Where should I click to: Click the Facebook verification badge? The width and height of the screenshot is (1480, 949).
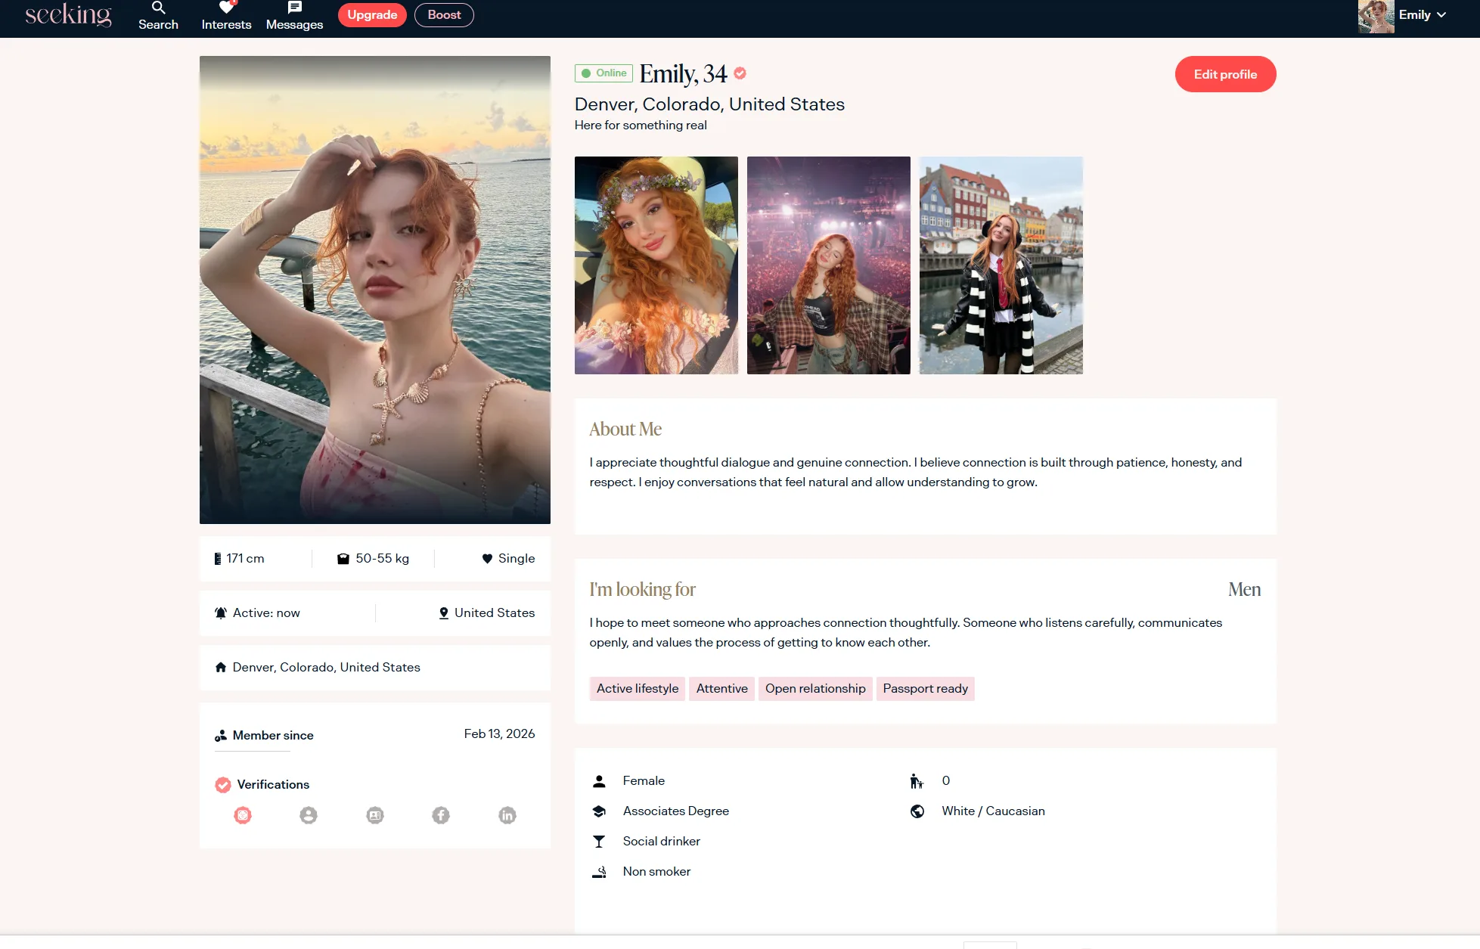coord(441,815)
